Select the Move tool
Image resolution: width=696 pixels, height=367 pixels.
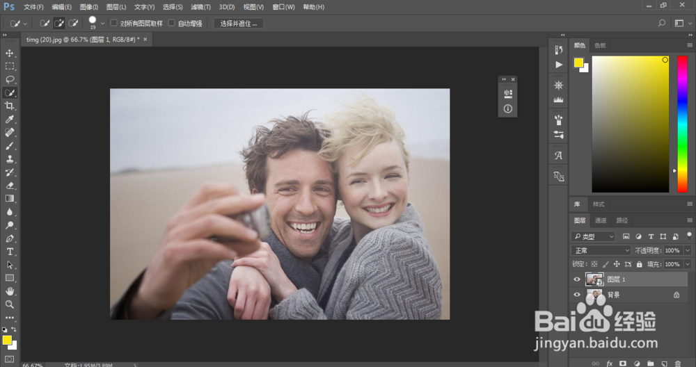click(9, 54)
